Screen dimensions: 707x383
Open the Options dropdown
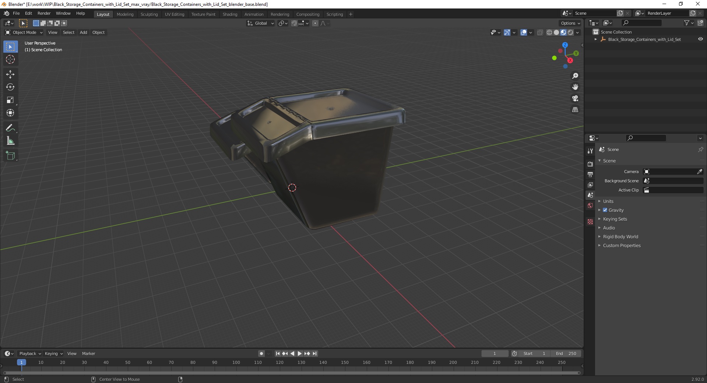click(570, 23)
